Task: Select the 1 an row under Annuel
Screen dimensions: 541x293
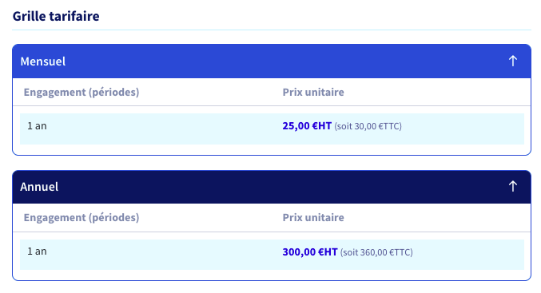Action: click(272, 255)
